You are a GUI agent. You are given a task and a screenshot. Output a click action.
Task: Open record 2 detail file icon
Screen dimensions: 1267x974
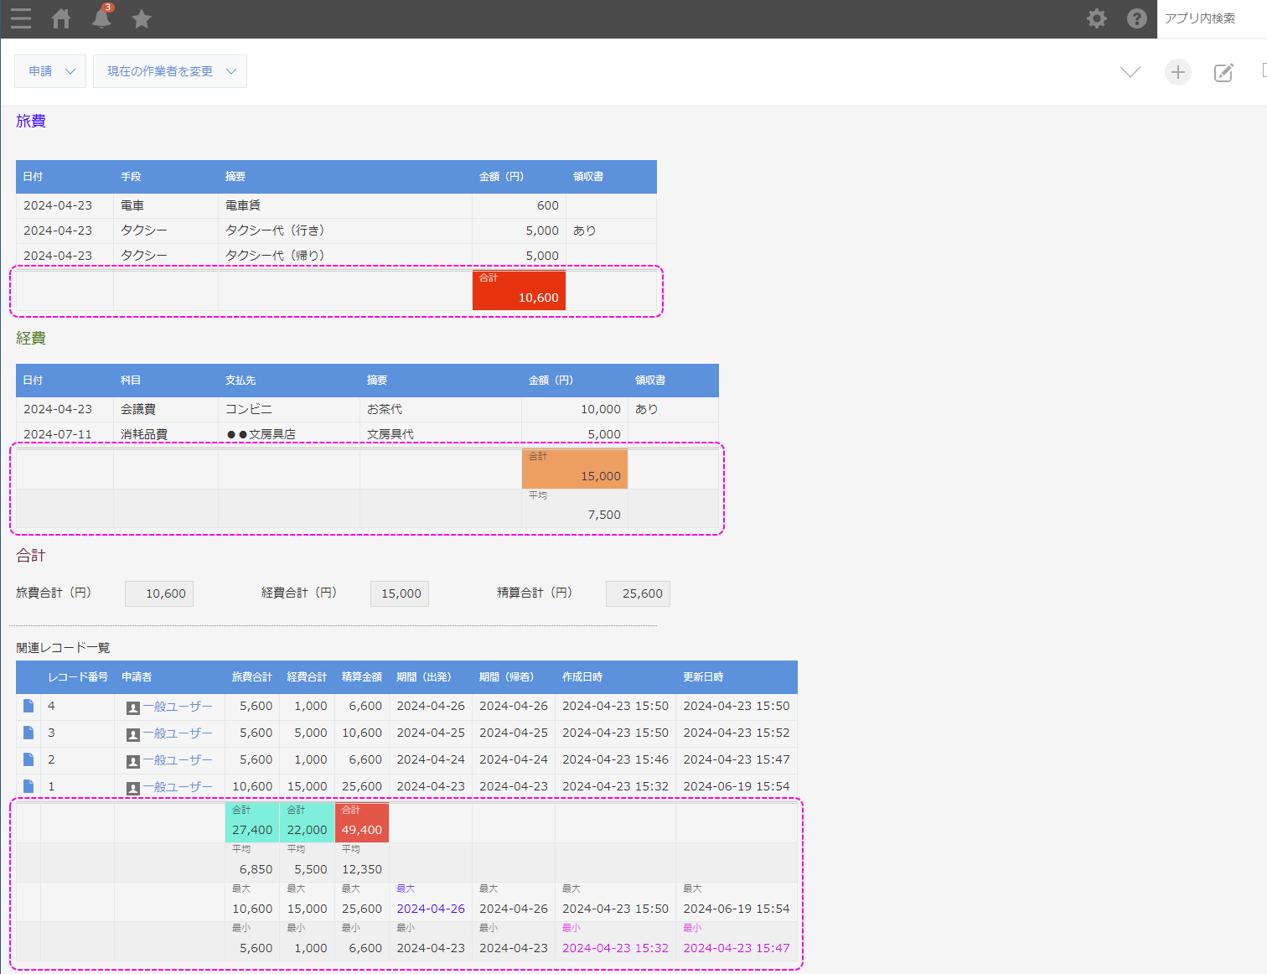coord(28,759)
